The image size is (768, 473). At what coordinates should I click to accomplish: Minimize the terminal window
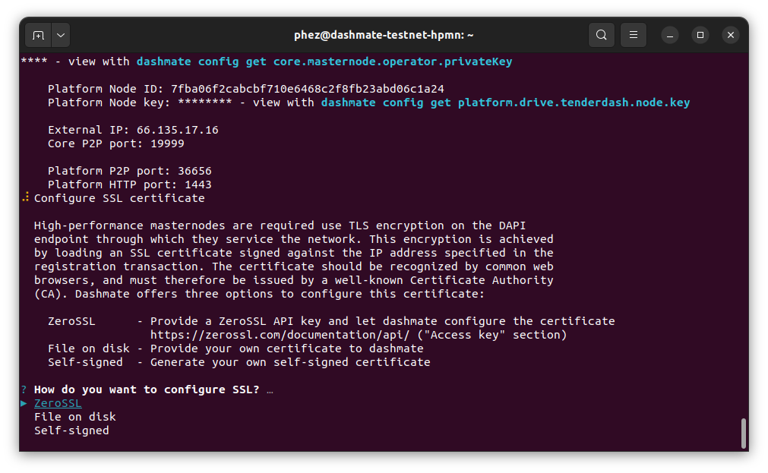pyautogui.click(x=669, y=35)
